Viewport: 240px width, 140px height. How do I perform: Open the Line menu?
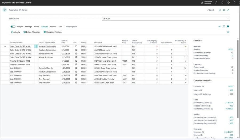coord(60,27)
